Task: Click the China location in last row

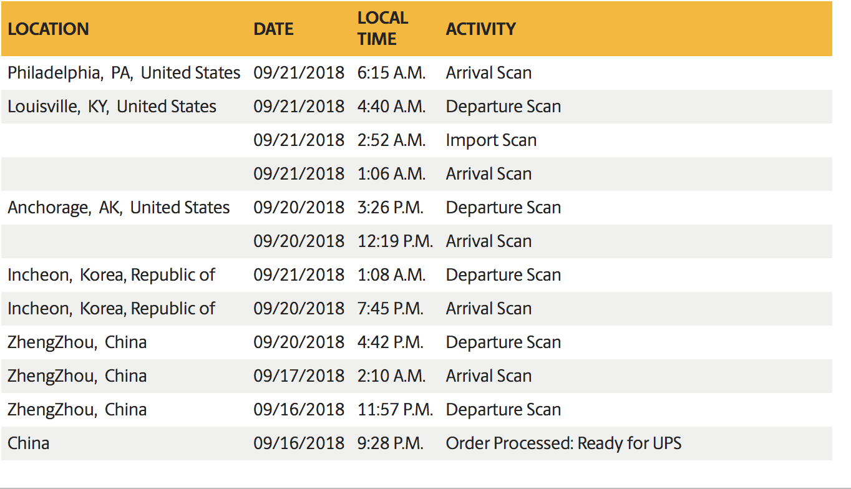Action: point(28,443)
